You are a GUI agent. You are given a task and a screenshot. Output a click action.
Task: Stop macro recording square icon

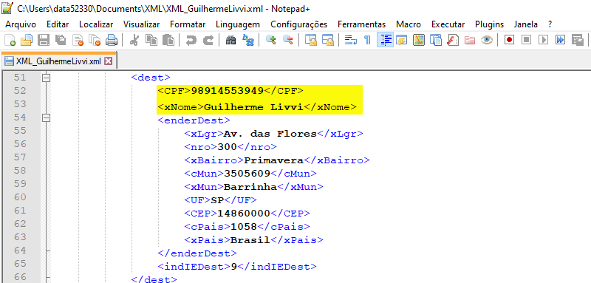(x=527, y=40)
